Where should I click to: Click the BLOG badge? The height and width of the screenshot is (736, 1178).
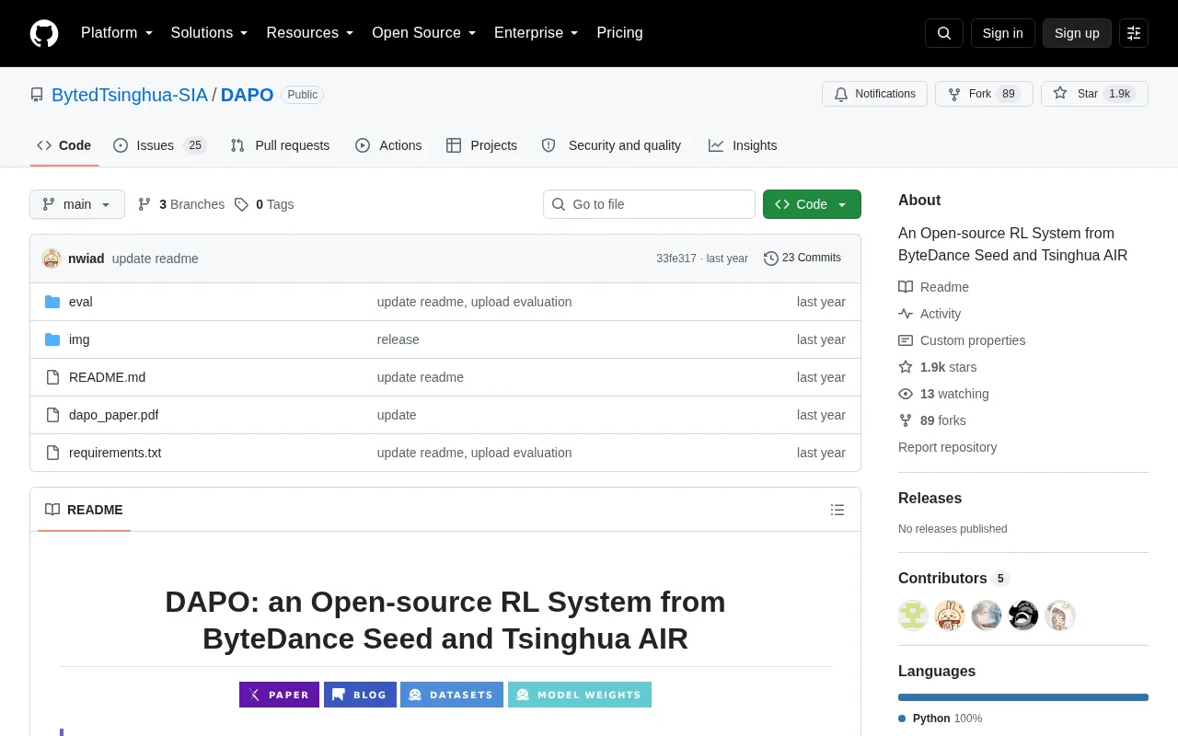point(360,695)
